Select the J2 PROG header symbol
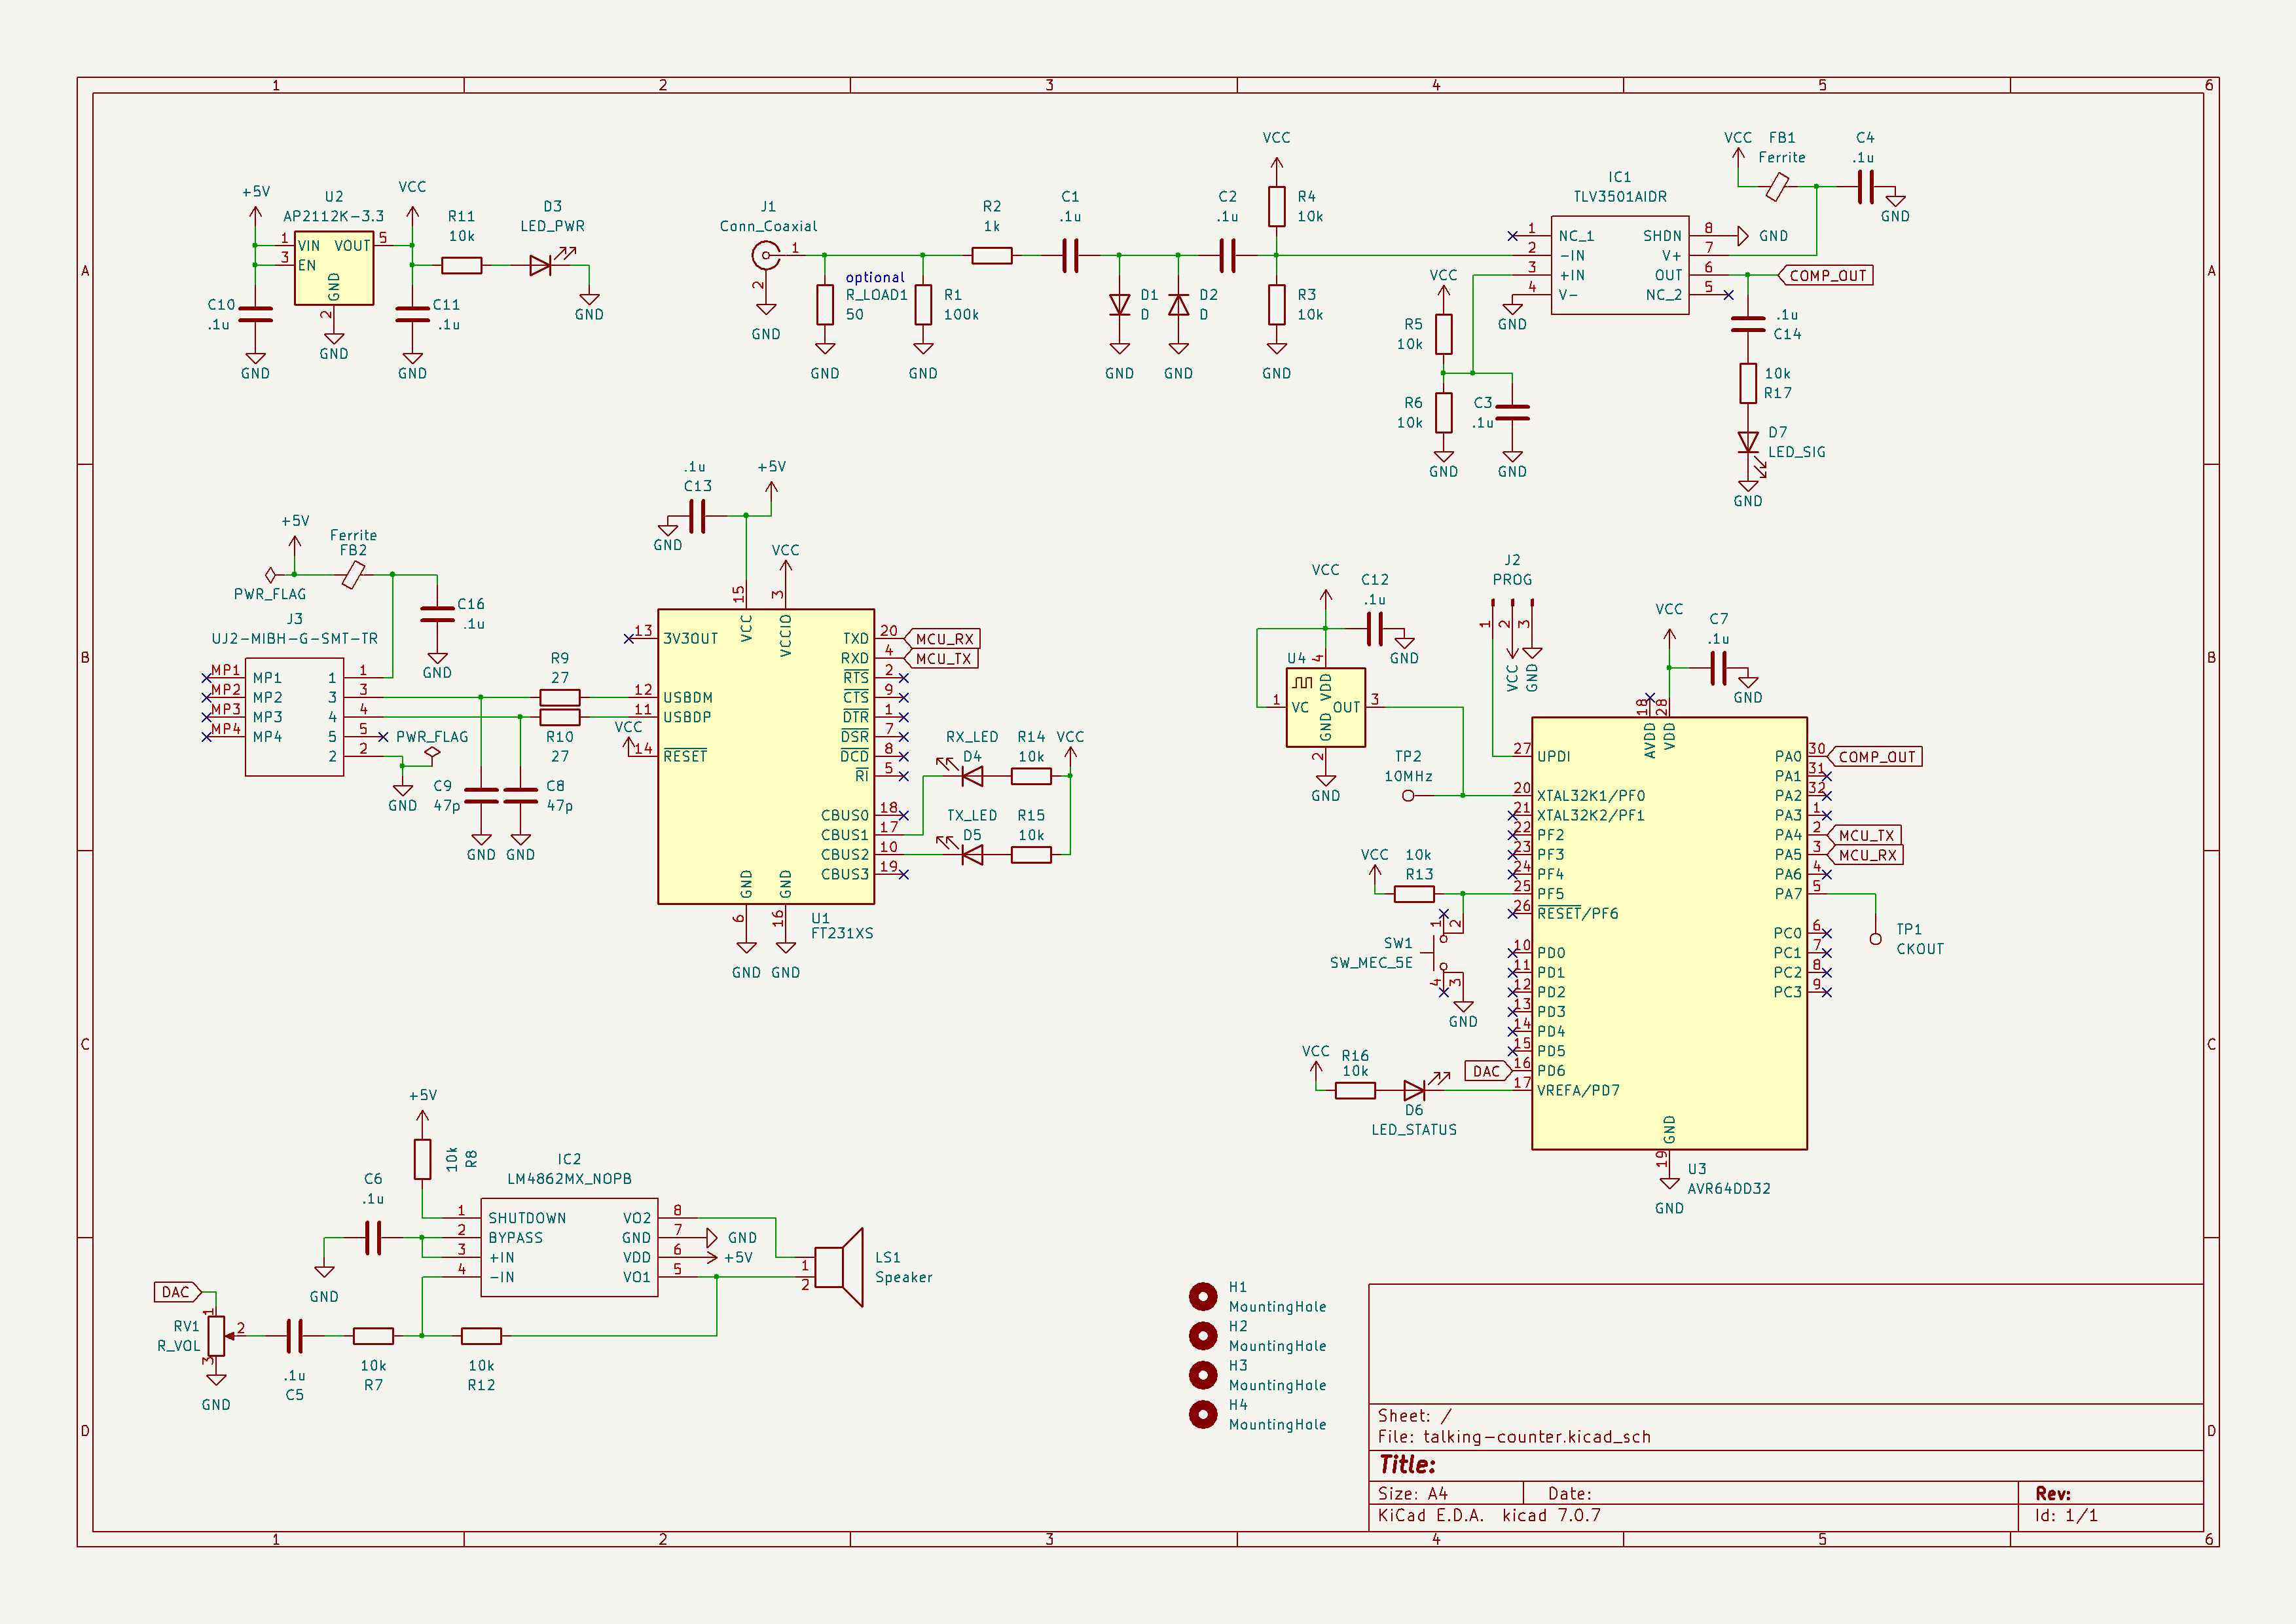This screenshot has height=1624, width=2296. pyautogui.click(x=1512, y=619)
